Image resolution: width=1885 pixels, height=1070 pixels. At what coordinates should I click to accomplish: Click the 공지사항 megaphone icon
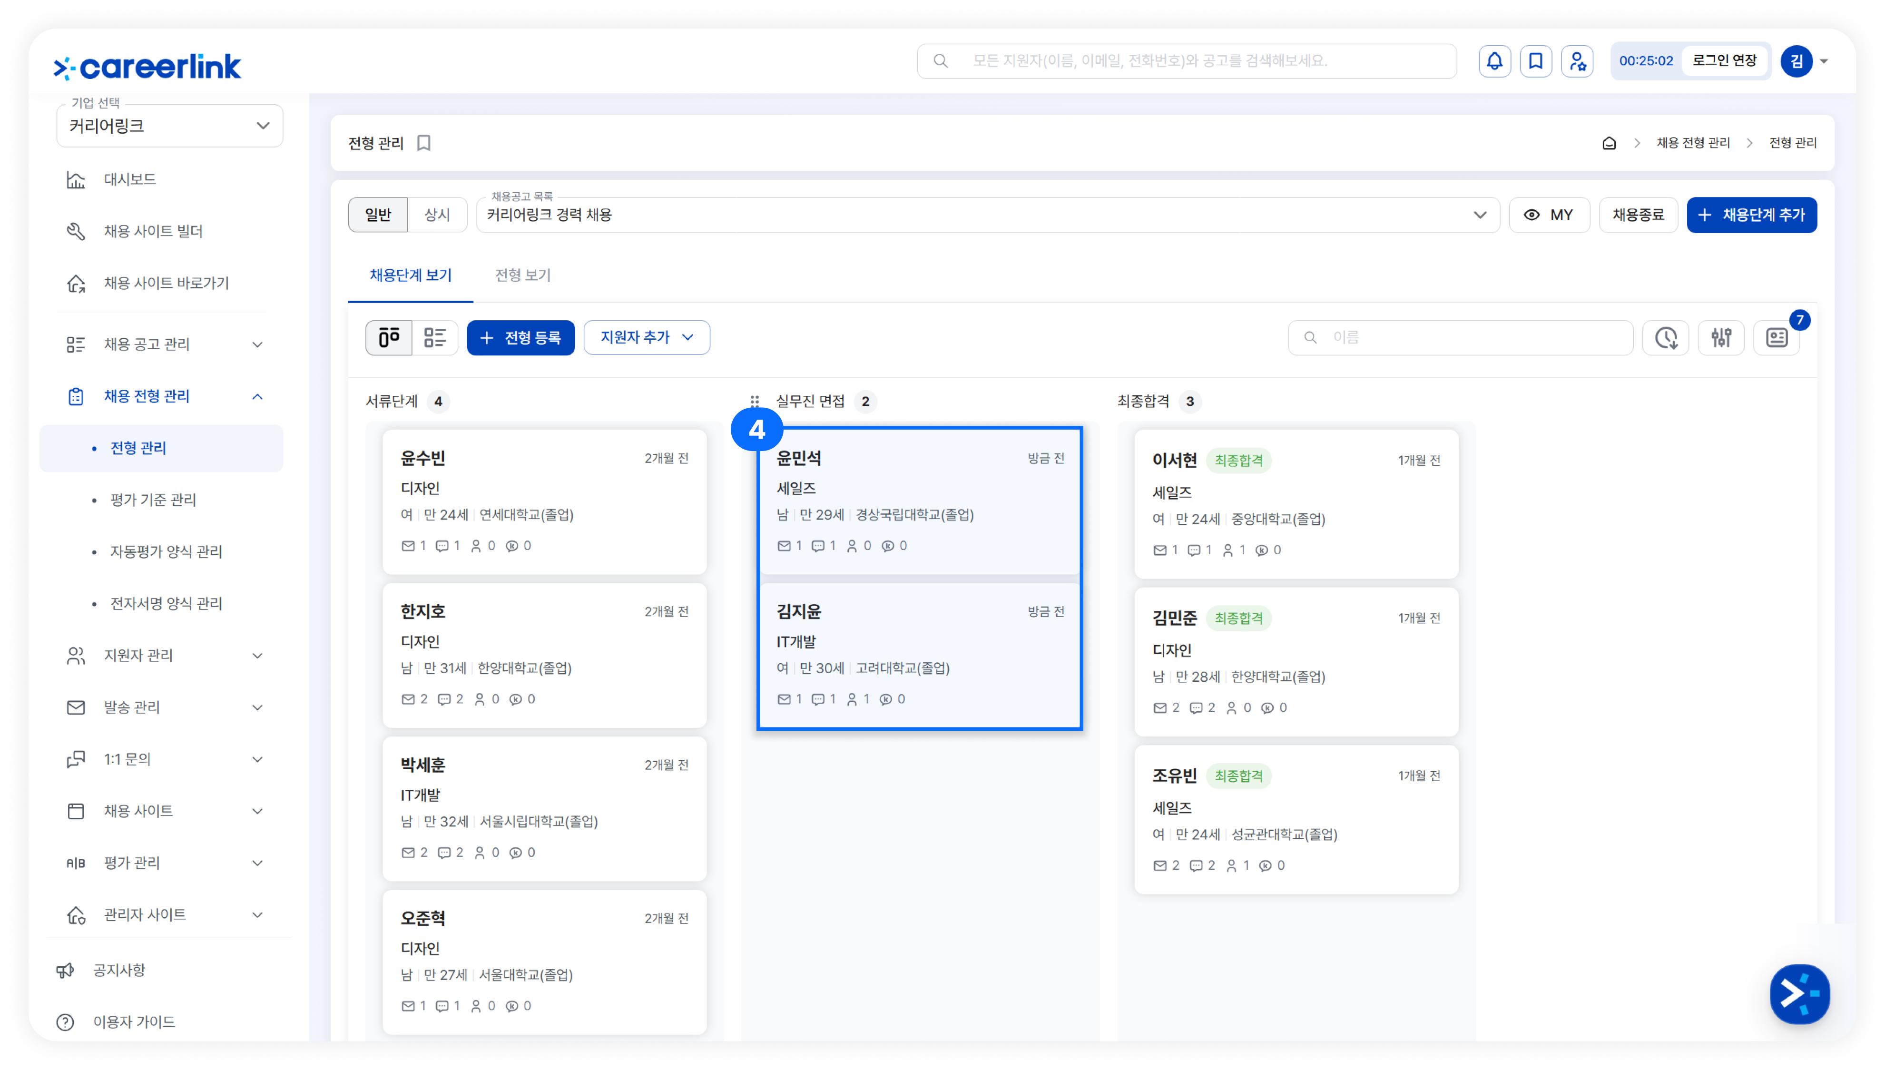click(65, 970)
